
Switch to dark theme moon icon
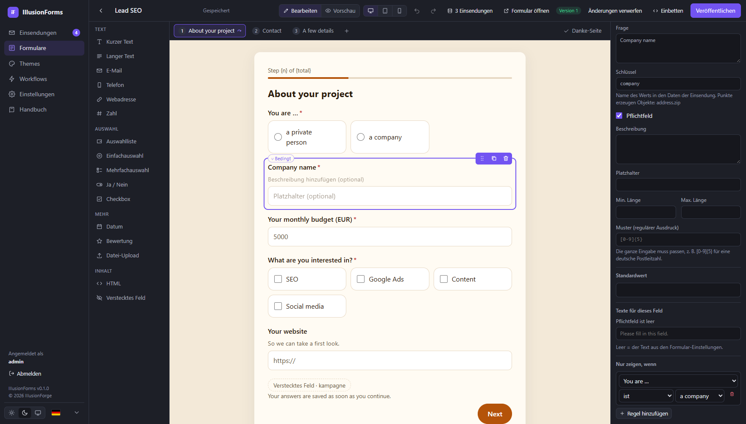coord(25,413)
